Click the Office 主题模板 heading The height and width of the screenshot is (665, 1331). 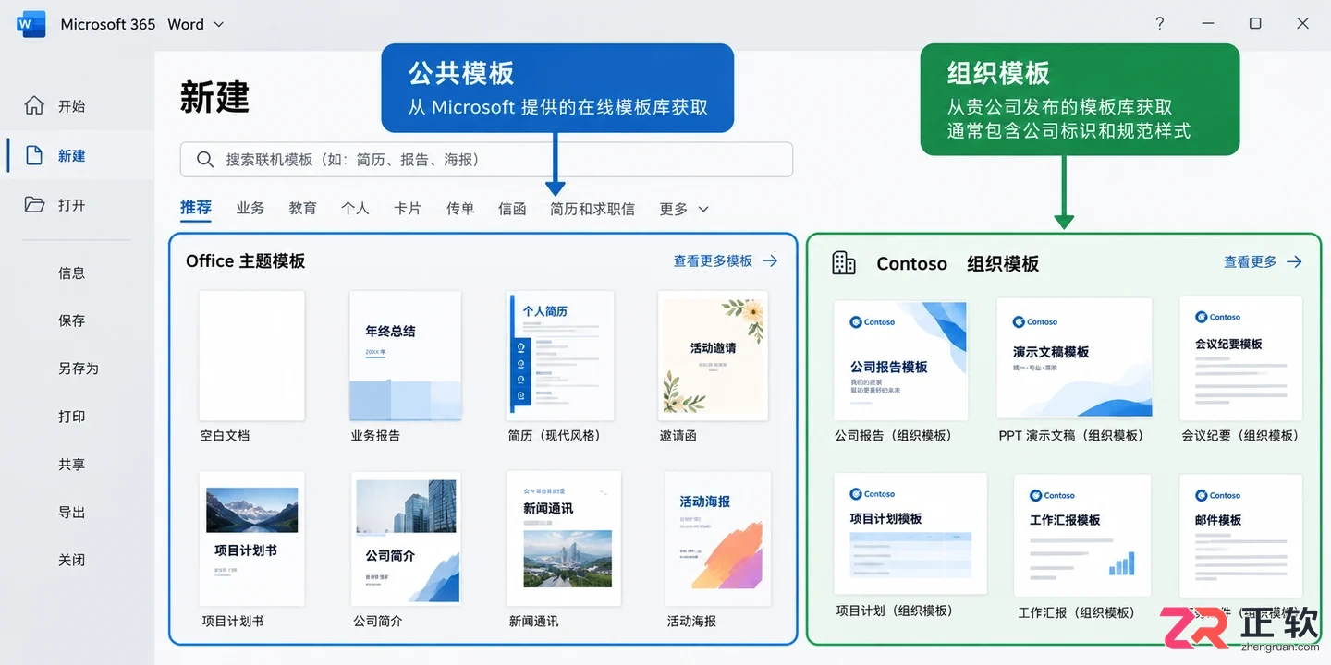pos(245,261)
